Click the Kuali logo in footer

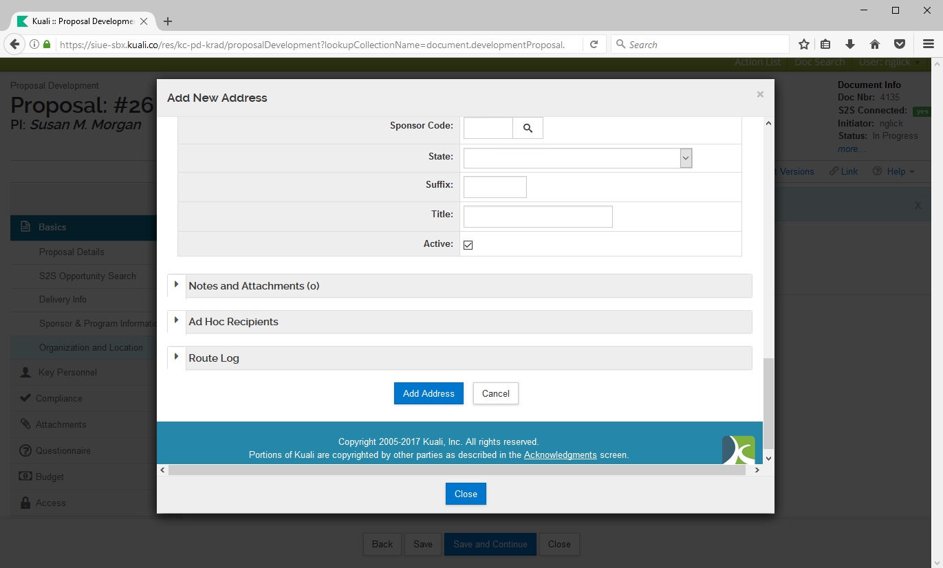coord(738,450)
